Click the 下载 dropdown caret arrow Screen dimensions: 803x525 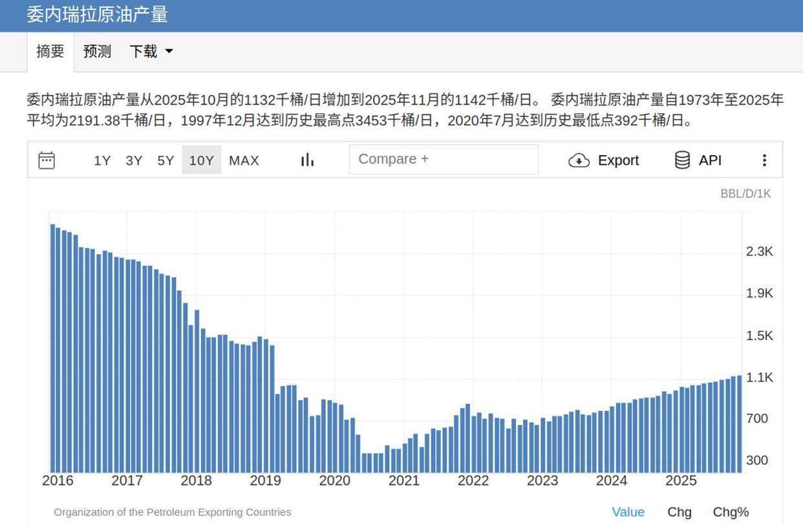coord(169,52)
